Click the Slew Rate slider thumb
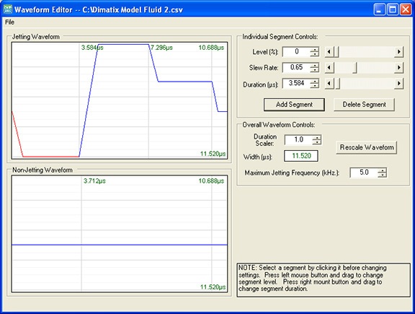 tap(354, 68)
